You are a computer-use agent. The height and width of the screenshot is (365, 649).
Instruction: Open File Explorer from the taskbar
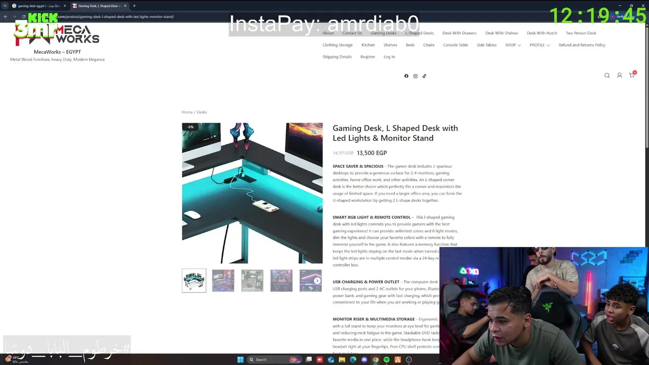pyautogui.click(x=342, y=359)
